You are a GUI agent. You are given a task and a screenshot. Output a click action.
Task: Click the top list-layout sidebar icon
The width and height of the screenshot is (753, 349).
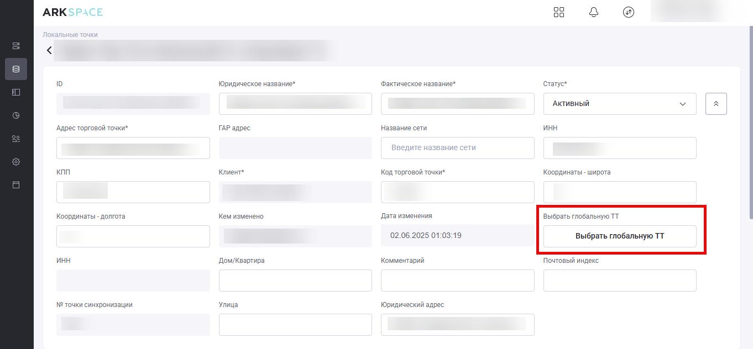click(x=16, y=46)
